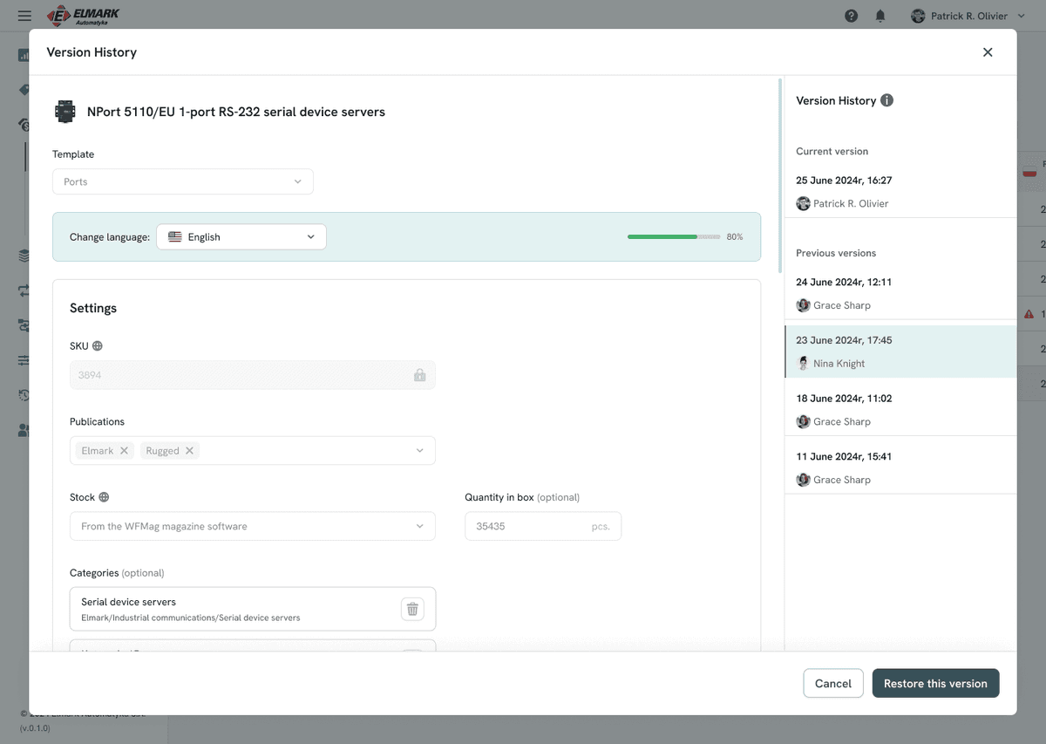This screenshot has height=744, width=1046.
Task: Click the Serial device servers category row
Action: (x=253, y=609)
